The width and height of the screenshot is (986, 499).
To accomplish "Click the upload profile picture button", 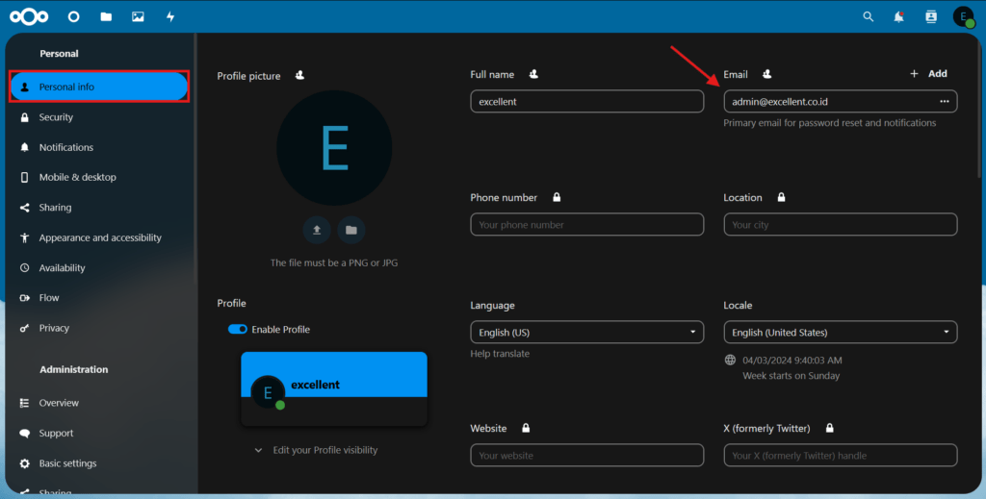I will [317, 230].
